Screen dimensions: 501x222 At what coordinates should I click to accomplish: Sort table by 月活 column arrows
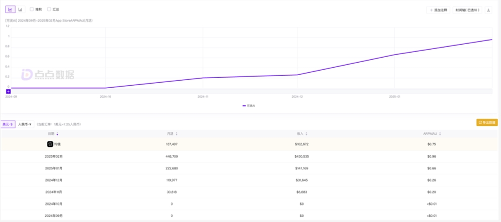(x=176, y=134)
